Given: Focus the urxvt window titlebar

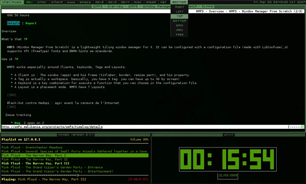Looking at the screenshot, I should coord(229,135).
